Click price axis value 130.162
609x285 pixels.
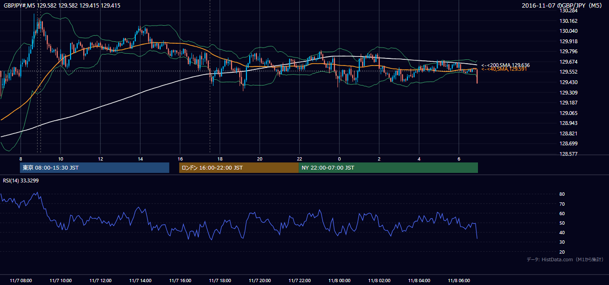(568, 21)
